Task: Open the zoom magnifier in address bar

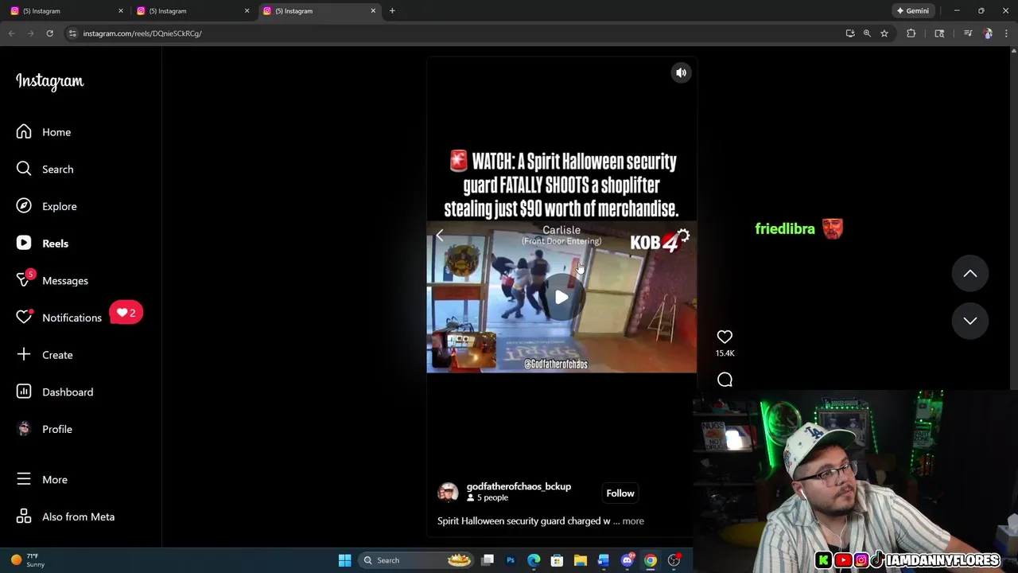Action: [x=867, y=33]
